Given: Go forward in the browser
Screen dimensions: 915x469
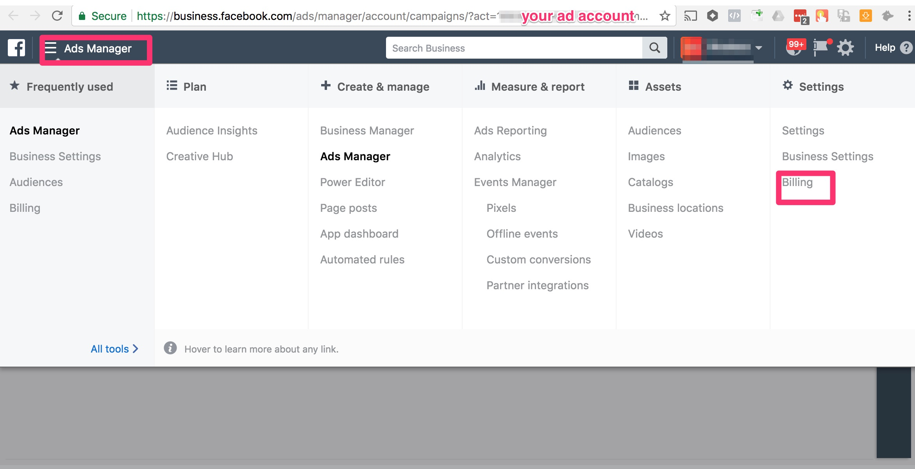Looking at the screenshot, I should click(x=35, y=16).
